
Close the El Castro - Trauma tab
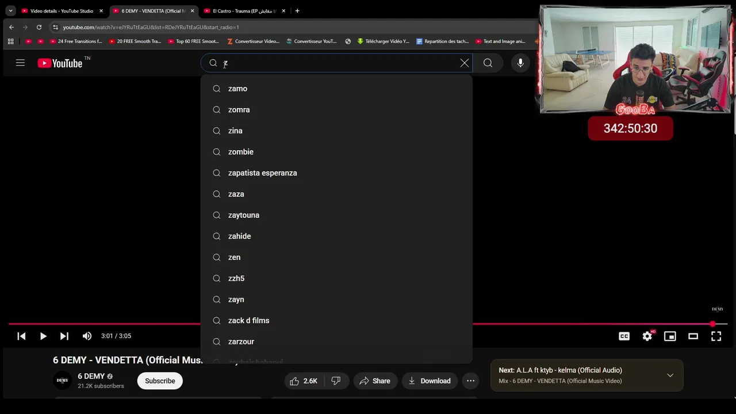(283, 11)
